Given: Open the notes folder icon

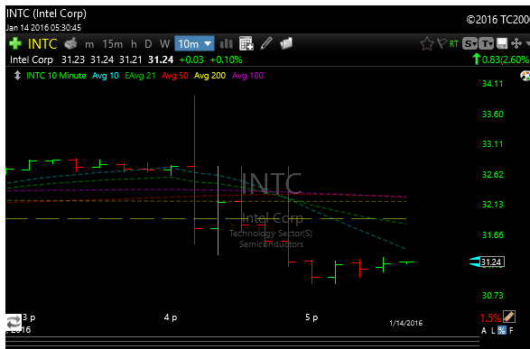Looking at the screenshot, I should pos(286,43).
